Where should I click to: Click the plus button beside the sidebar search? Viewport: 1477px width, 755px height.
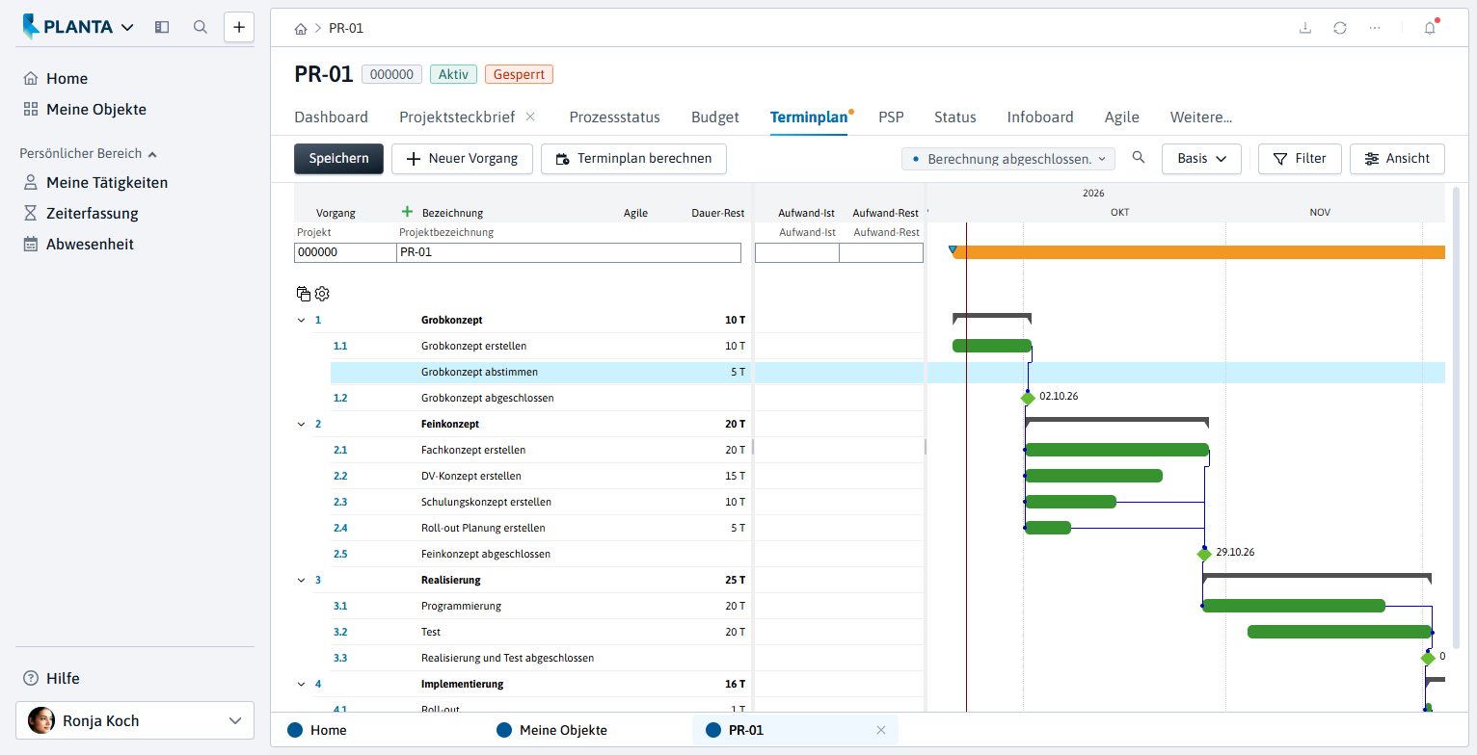239,27
